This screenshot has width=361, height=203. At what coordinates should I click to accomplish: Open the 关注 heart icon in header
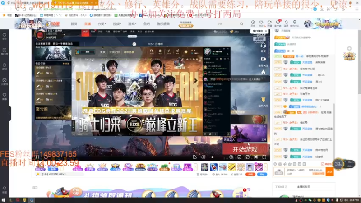(x=261, y=23)
